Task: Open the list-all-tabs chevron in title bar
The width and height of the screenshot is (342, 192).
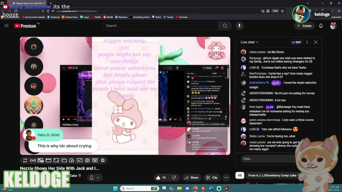Action: [x=308, y=3]
